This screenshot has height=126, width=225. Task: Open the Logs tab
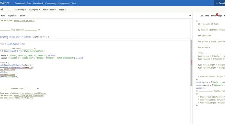220,16
